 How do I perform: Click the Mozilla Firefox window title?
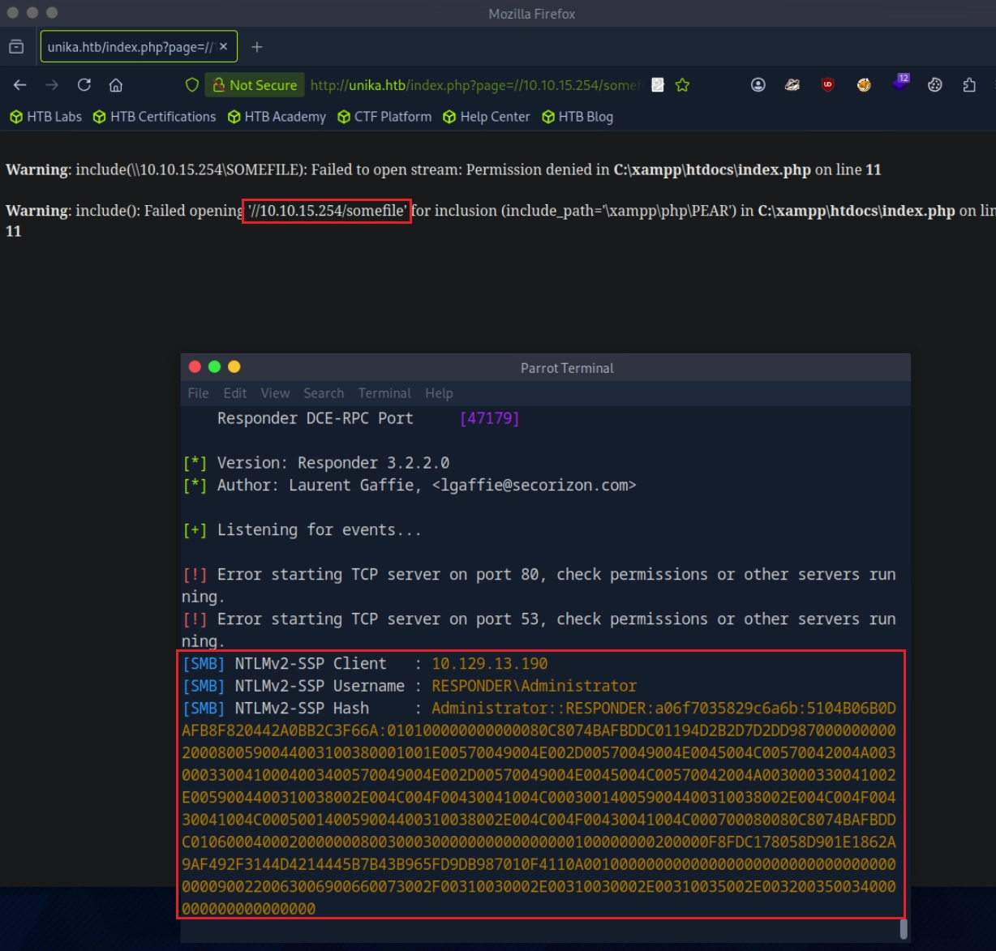pos(532,14)
